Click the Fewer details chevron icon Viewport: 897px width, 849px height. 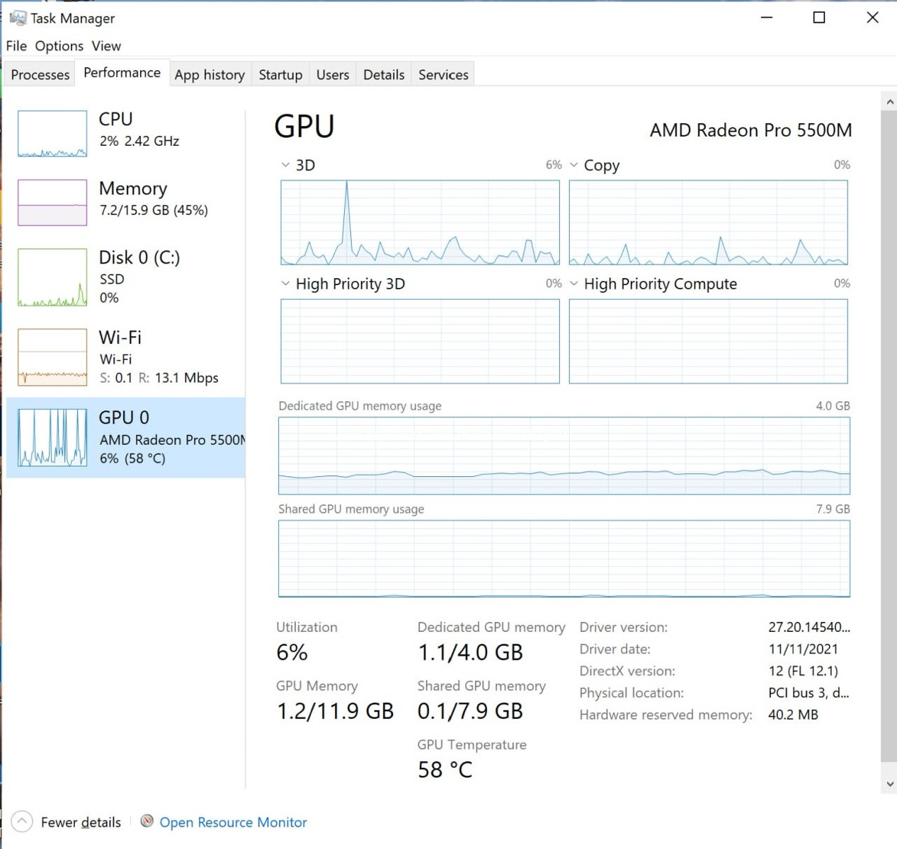pyautogui.click(x=22, y=821)
